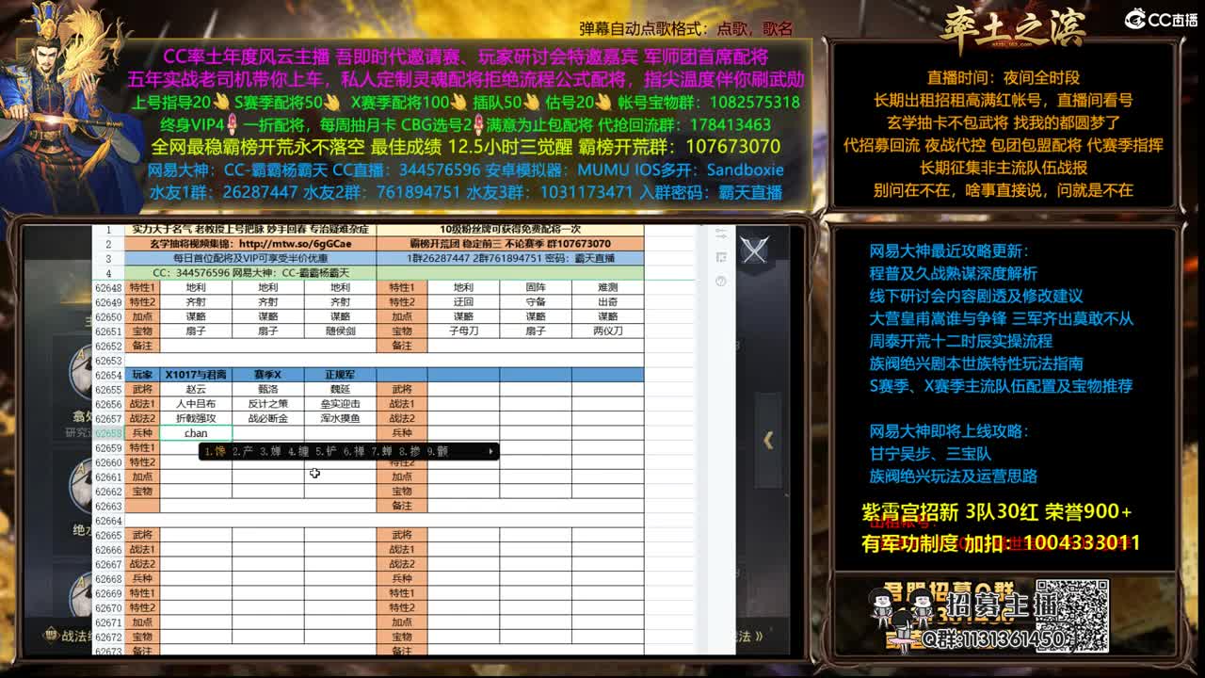Click the golden left chevron on the game panel
1205x678 pixels.
click(x=768, y=440)
